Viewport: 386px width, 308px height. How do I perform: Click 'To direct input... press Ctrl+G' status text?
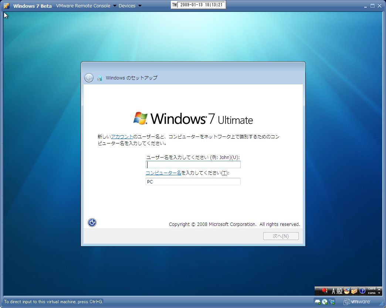click(53, 302)
